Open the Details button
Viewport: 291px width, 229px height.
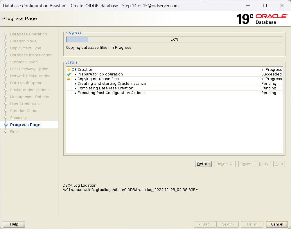click(x=203, y=164)
